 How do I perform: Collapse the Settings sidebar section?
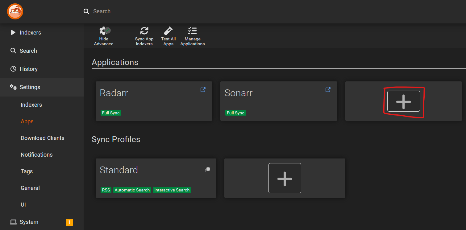(x=30, y=87)
